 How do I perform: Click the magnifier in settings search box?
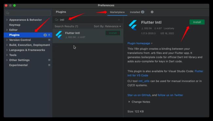(8, 13)
